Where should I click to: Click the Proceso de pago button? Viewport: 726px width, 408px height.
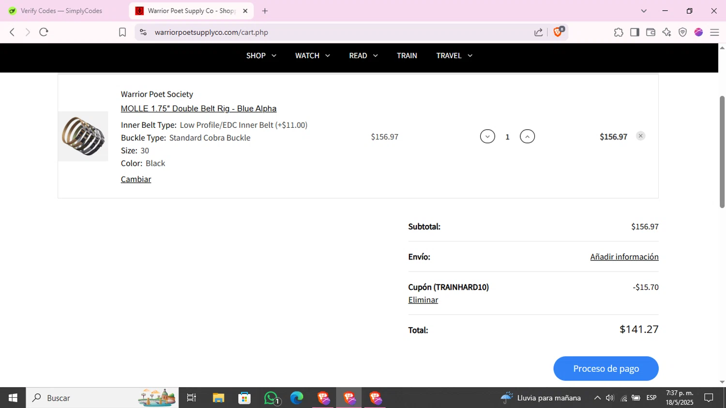pyautogui.click(x=606, y=368)
